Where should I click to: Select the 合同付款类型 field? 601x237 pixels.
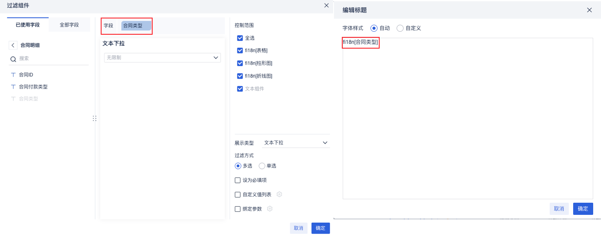(33, 87)
